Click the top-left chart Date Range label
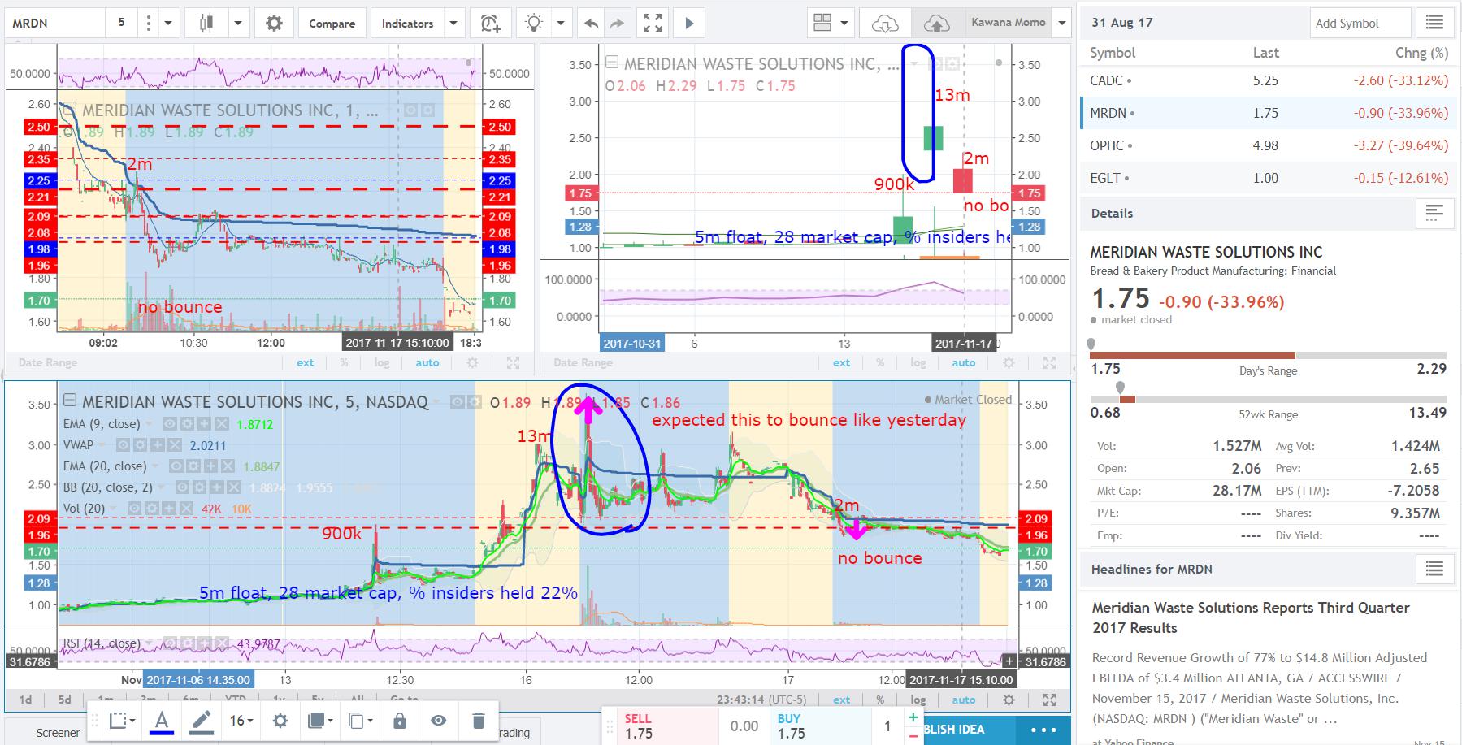The width and height of the screenshot is (1462, 745). click(x=48, y=362)
